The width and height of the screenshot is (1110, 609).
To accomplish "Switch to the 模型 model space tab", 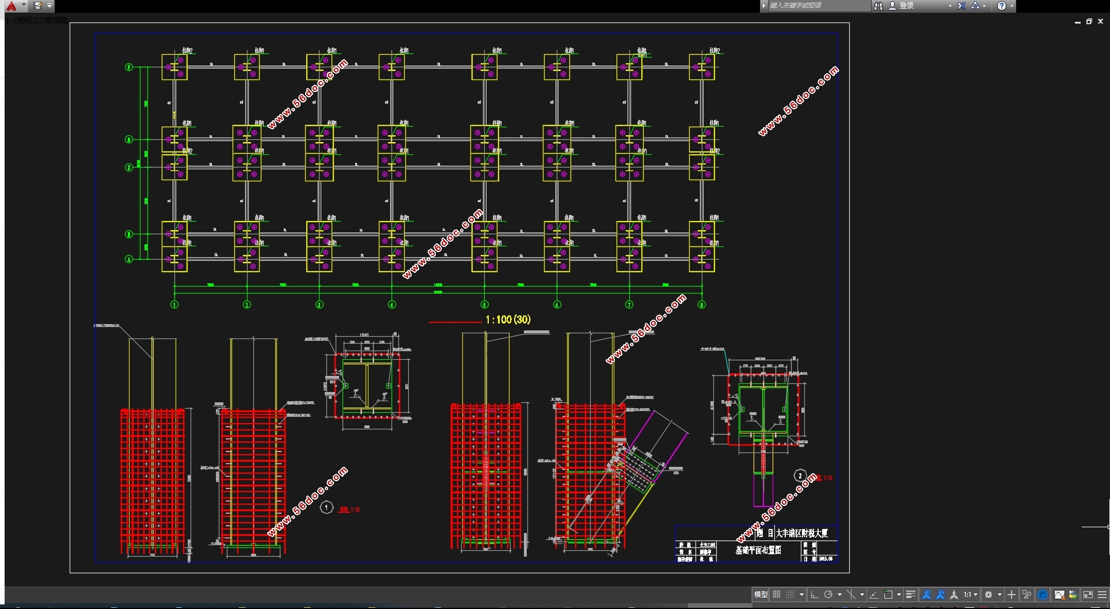I will click(761, 595).
